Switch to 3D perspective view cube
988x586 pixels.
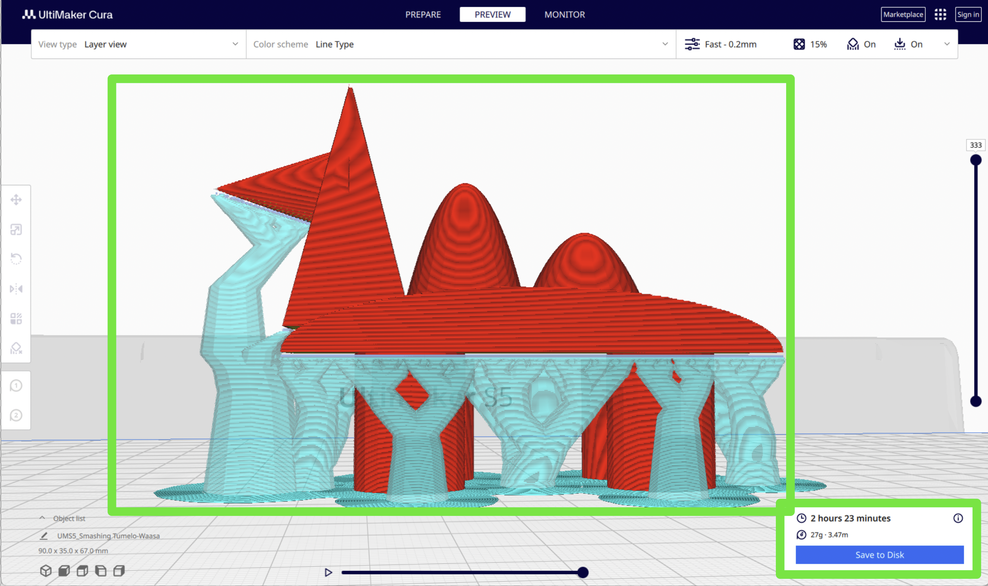coord(46,571)
